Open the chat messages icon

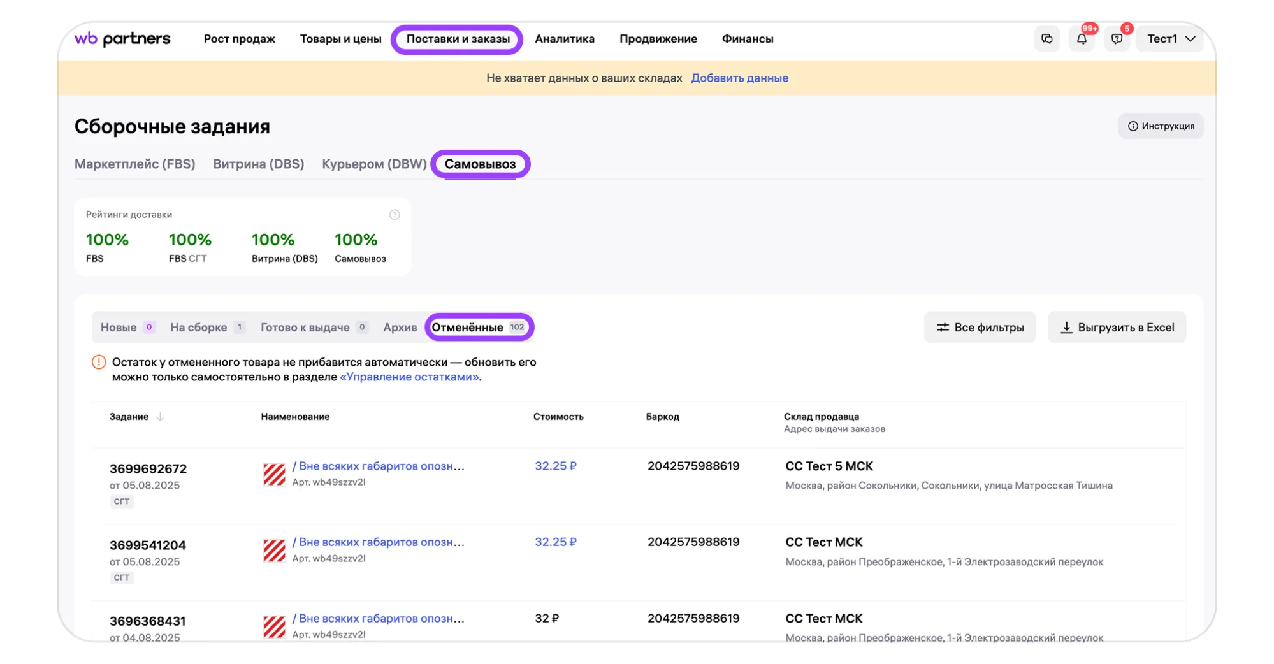[x=1046, y=39]
